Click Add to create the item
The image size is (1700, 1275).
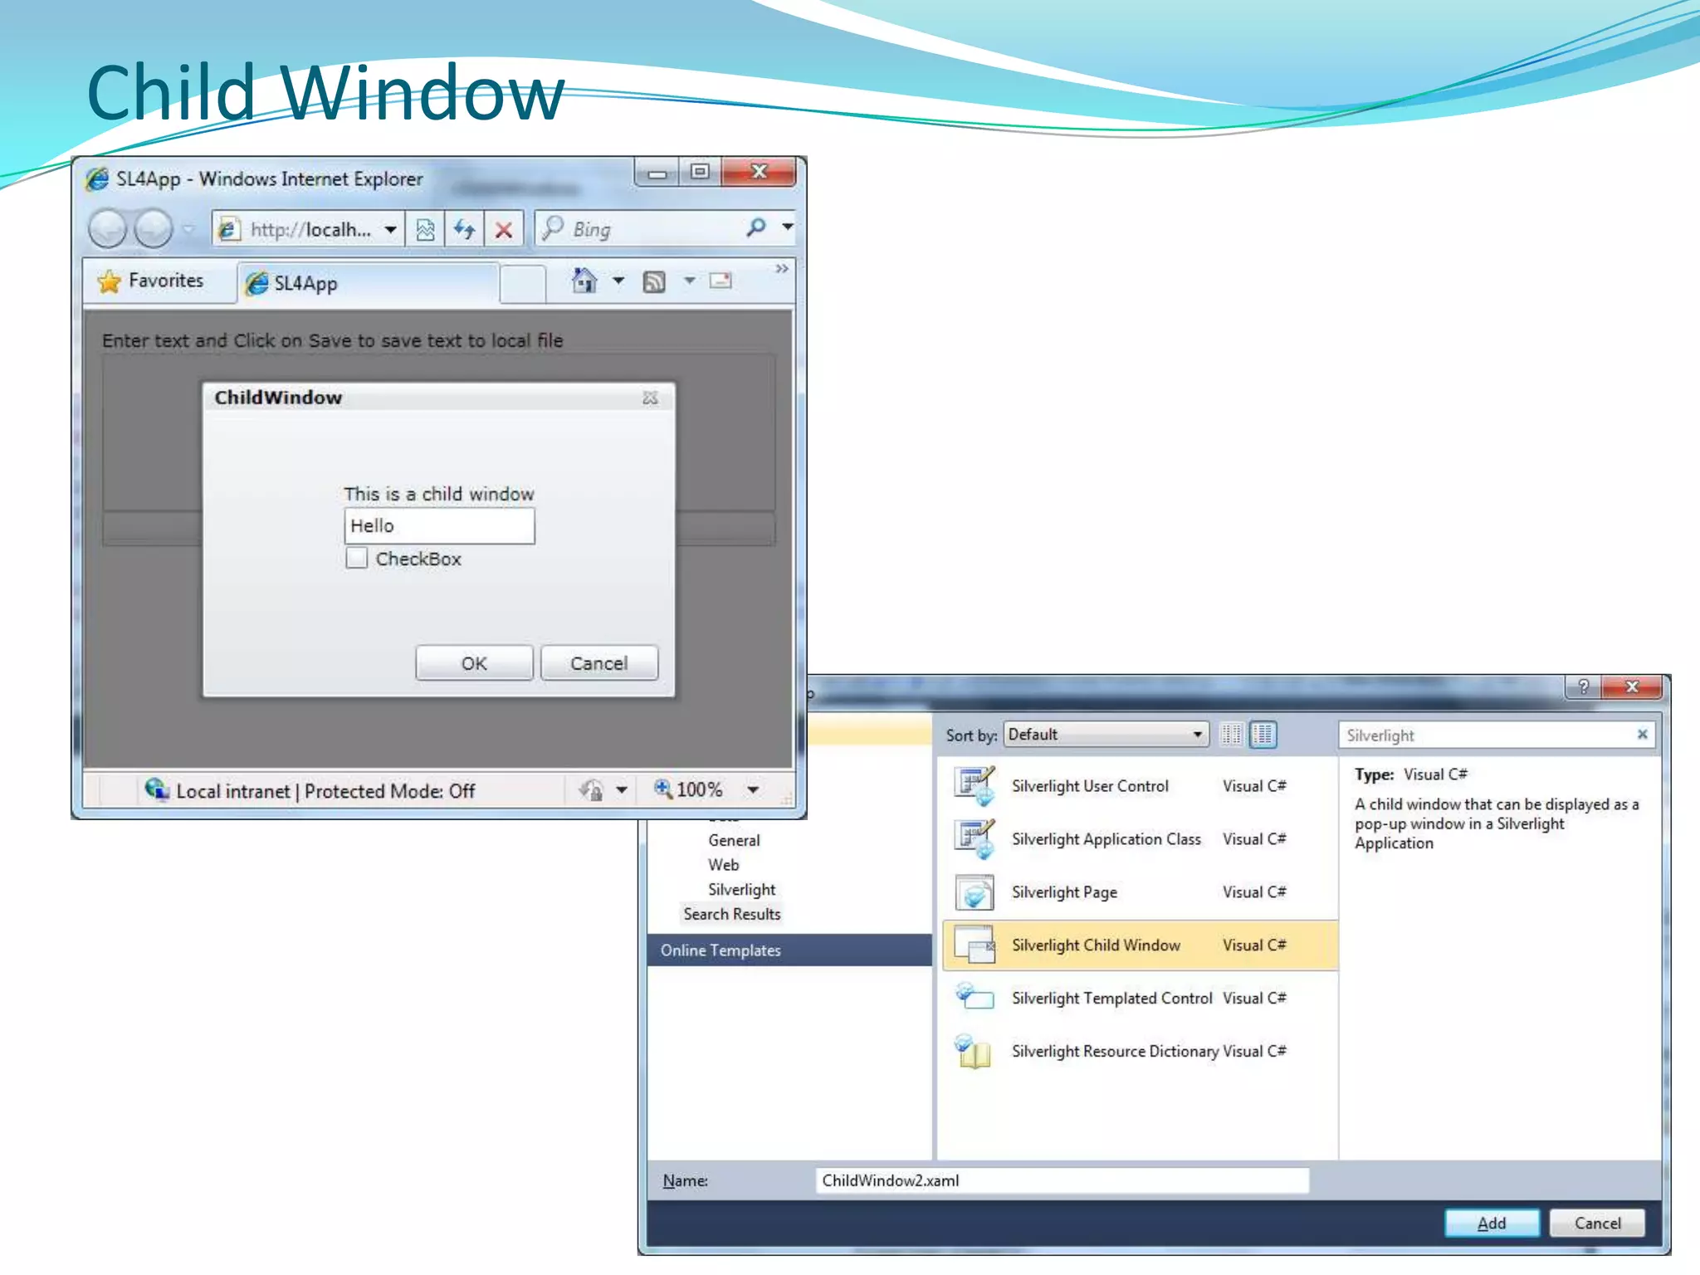[x=1491, y=1223]
